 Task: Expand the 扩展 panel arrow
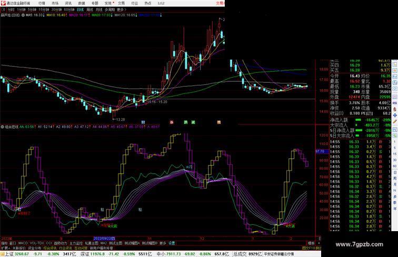click(5, 248)
